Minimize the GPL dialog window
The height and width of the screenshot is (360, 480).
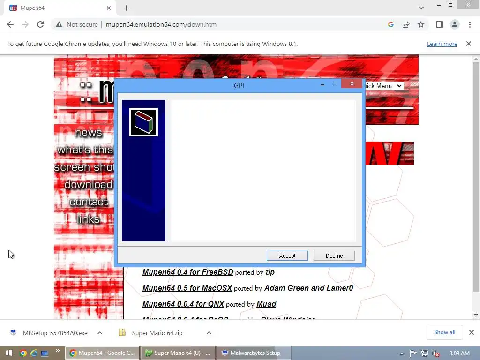[322, 84]
